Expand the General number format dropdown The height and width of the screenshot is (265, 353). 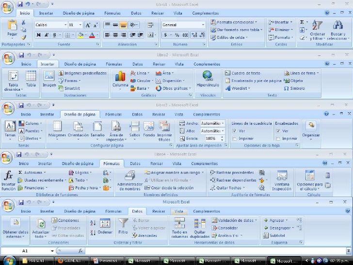coord(203,25)
